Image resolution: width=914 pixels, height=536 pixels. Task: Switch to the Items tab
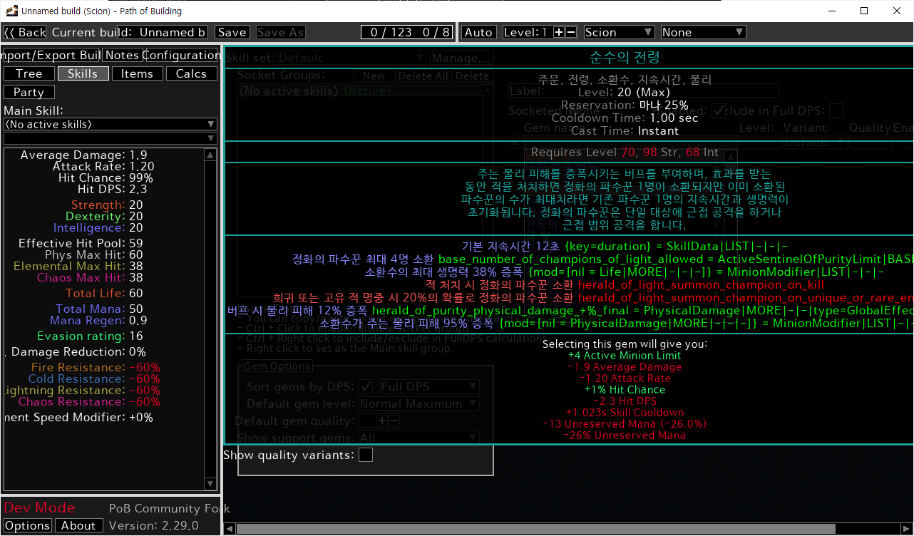[x=137, y=73]
